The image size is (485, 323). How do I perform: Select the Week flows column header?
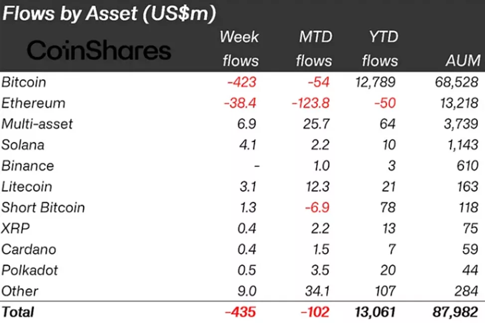point(240,49)
